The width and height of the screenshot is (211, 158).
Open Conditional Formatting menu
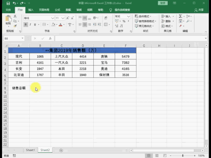143,16
